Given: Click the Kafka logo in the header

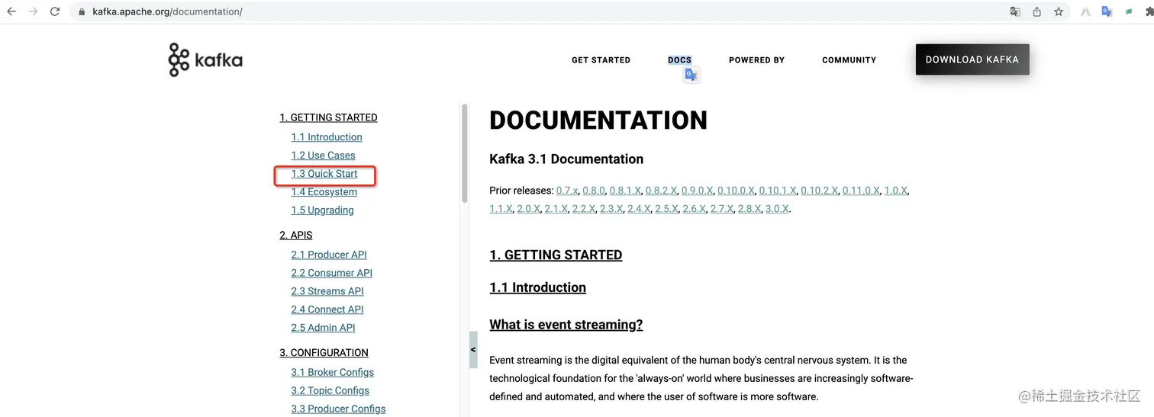Looking at the screenshot, I should [x=205, y=60].
